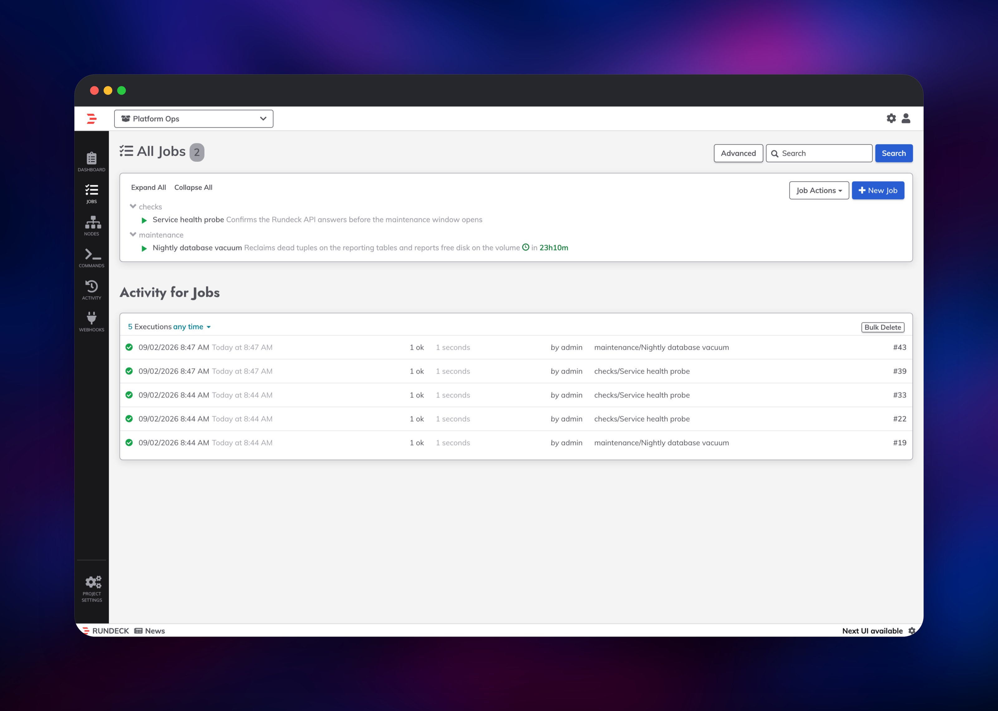The width and height of the screenshot is (998, 711).
Task: Open execution #22 row
Action: pos(516,418)
